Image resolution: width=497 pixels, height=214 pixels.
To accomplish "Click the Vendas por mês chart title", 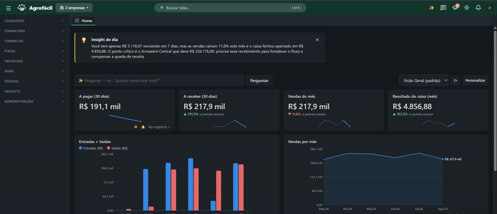I will point(302,142).
